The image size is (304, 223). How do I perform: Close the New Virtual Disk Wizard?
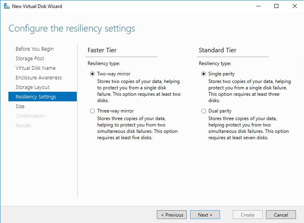pos(295,6)
